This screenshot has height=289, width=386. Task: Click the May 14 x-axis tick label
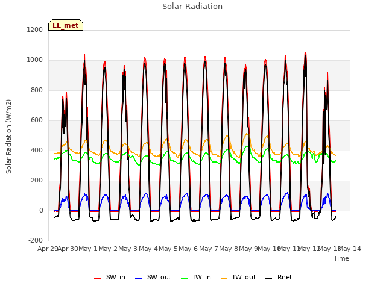tap(350, 249)
